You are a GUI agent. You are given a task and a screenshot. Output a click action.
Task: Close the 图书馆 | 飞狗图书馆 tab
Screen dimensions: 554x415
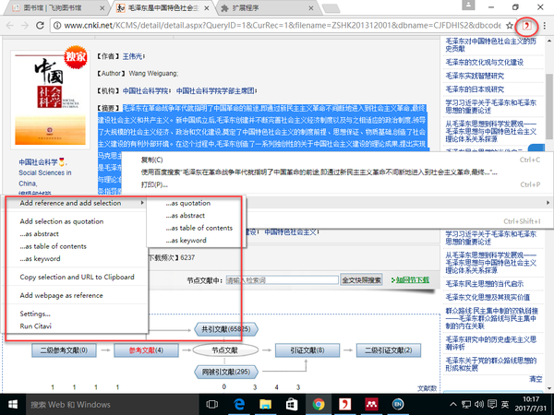[102, 8]
